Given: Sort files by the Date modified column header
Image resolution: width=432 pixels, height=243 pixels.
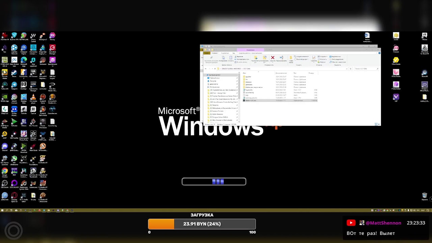Looking at the screenshot, I should coord(281,73).
